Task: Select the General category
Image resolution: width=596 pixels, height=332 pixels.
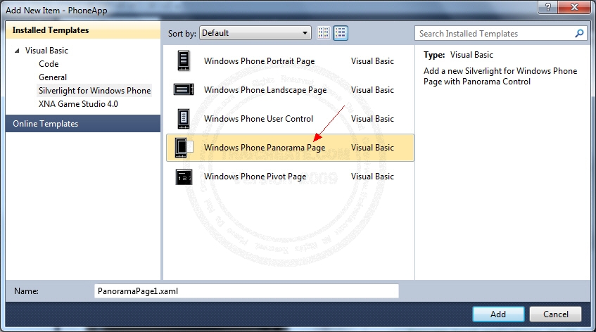Action: pos(53,77)
